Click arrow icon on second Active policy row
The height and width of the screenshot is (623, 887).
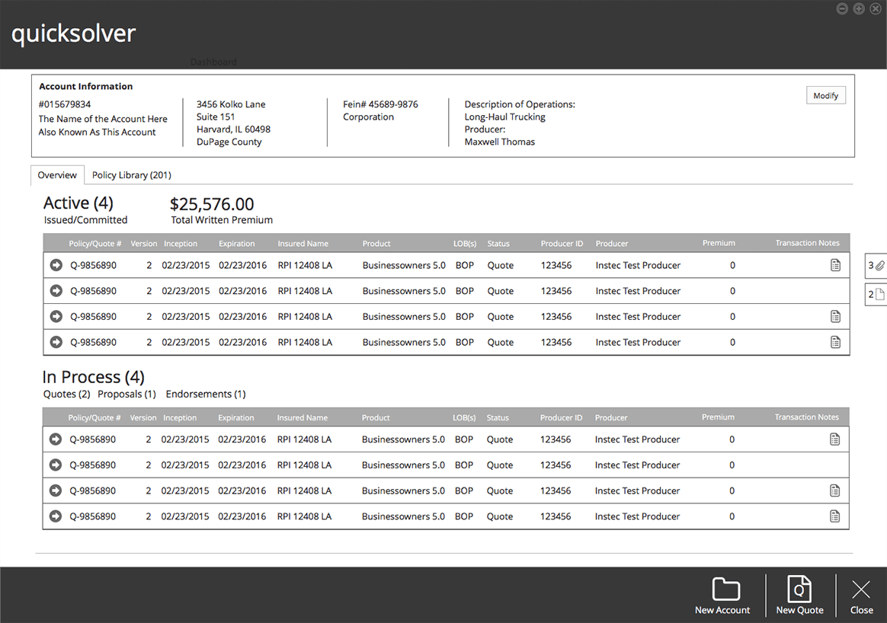(x=56, y=291)
